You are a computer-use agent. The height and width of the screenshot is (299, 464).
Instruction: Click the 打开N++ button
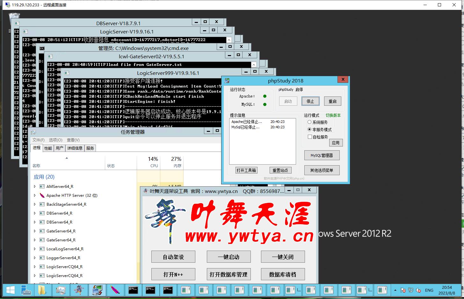(173, 274)
